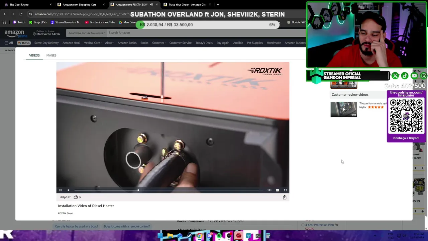Click the browser address bar URL

(82, 14)
